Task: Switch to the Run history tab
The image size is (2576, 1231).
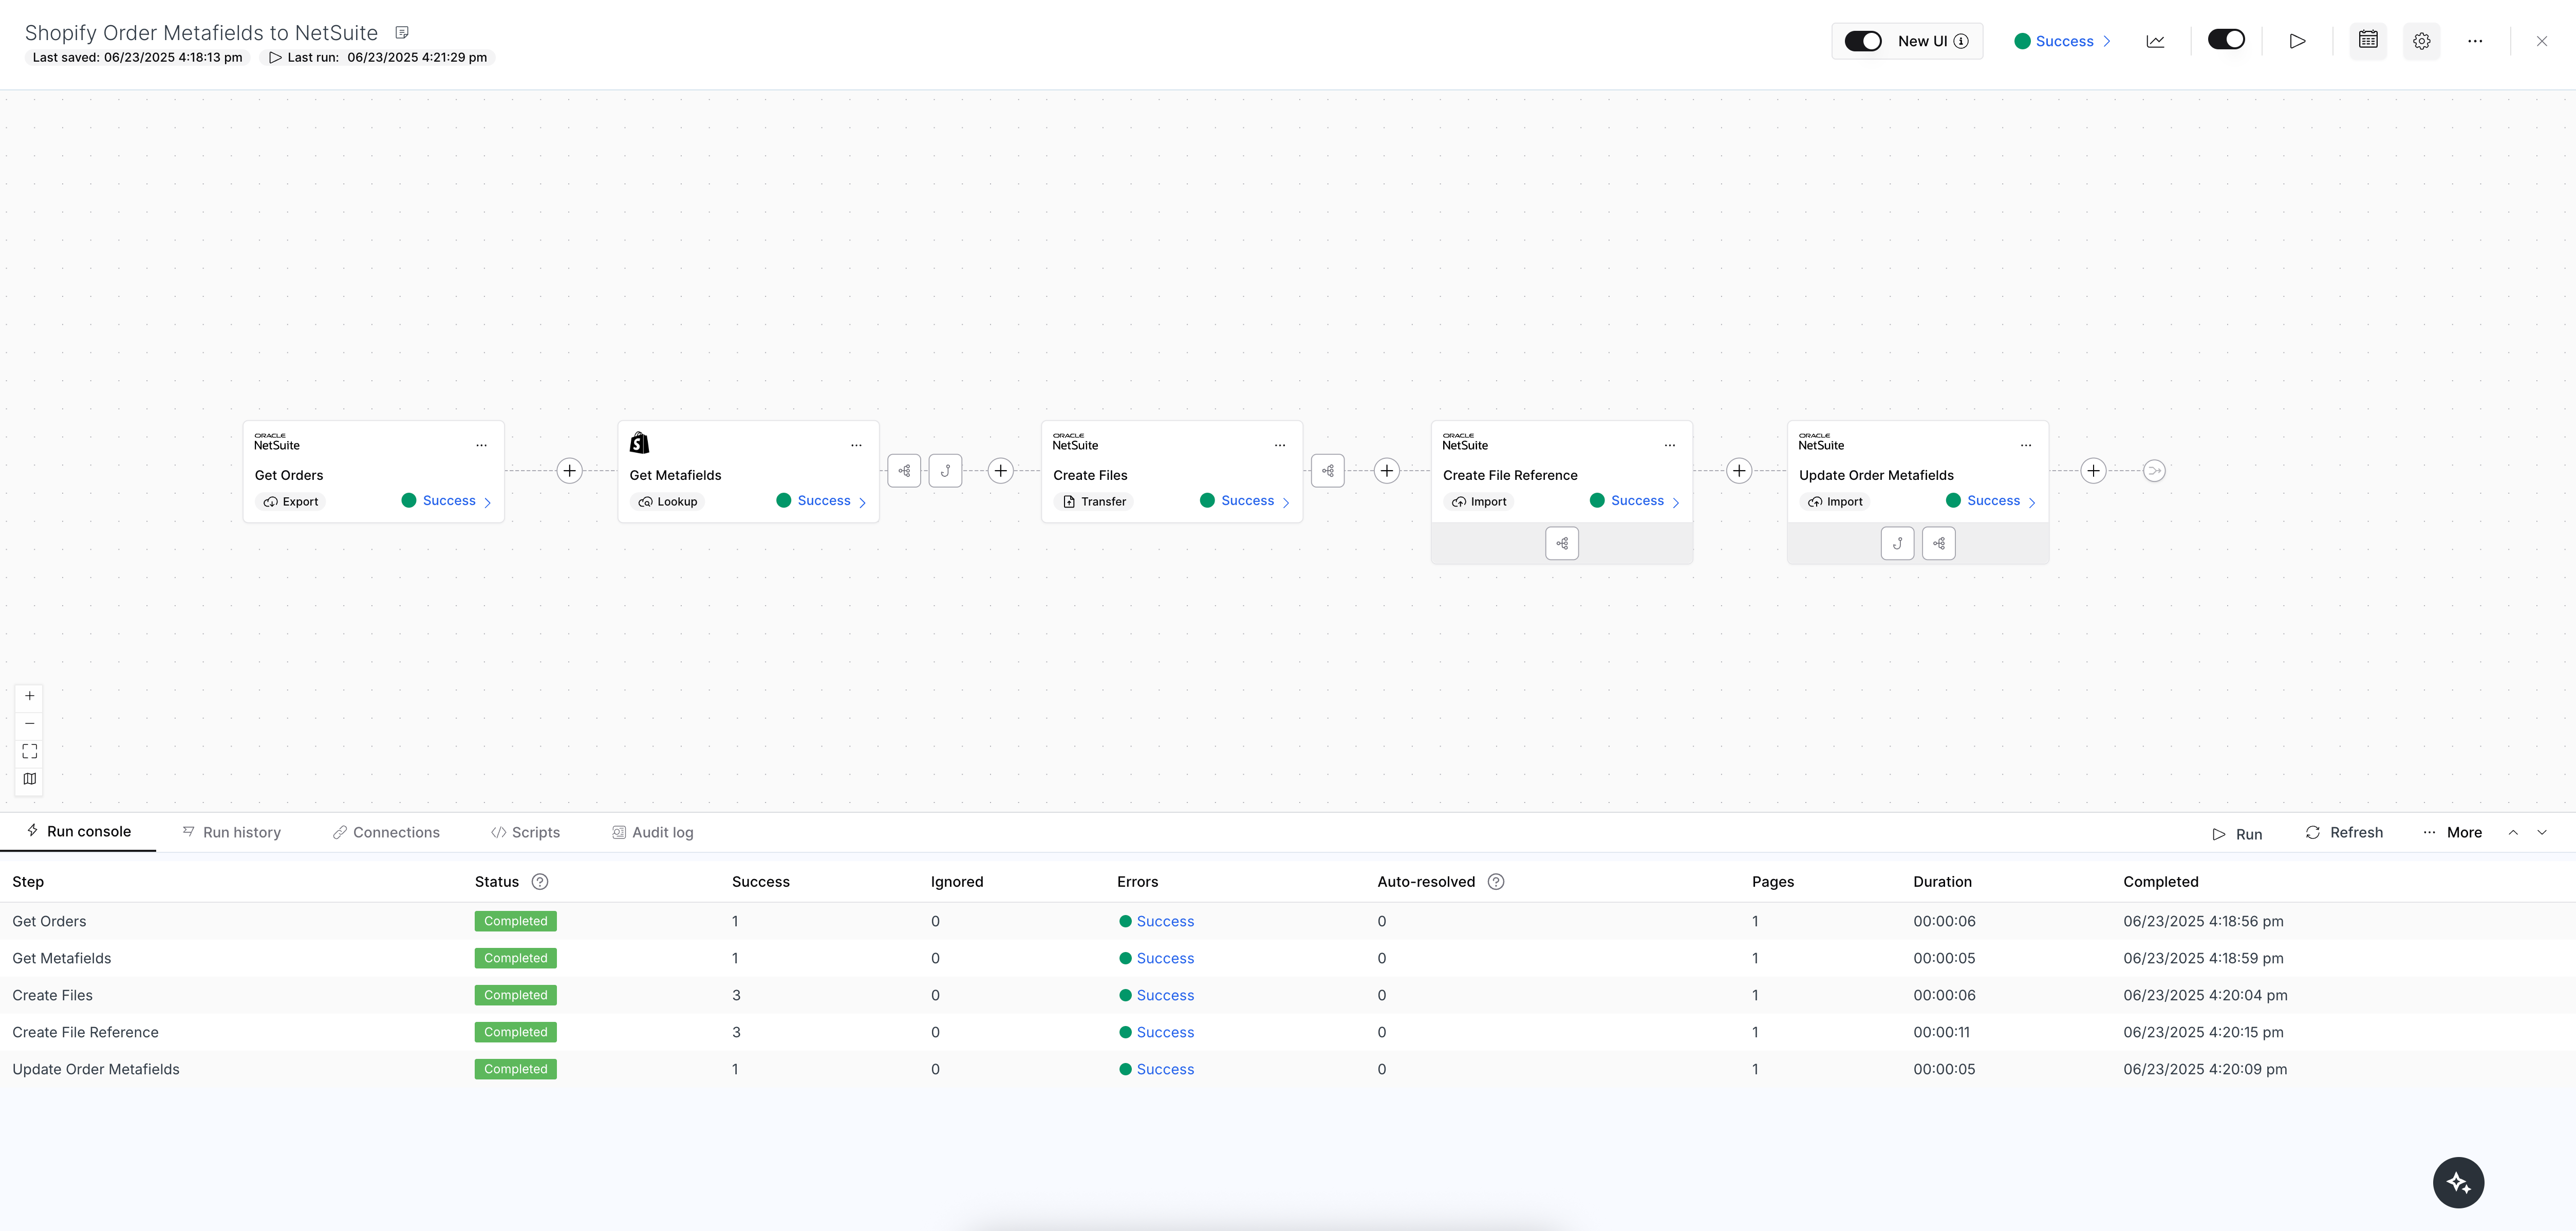Action: coord(232,833)
